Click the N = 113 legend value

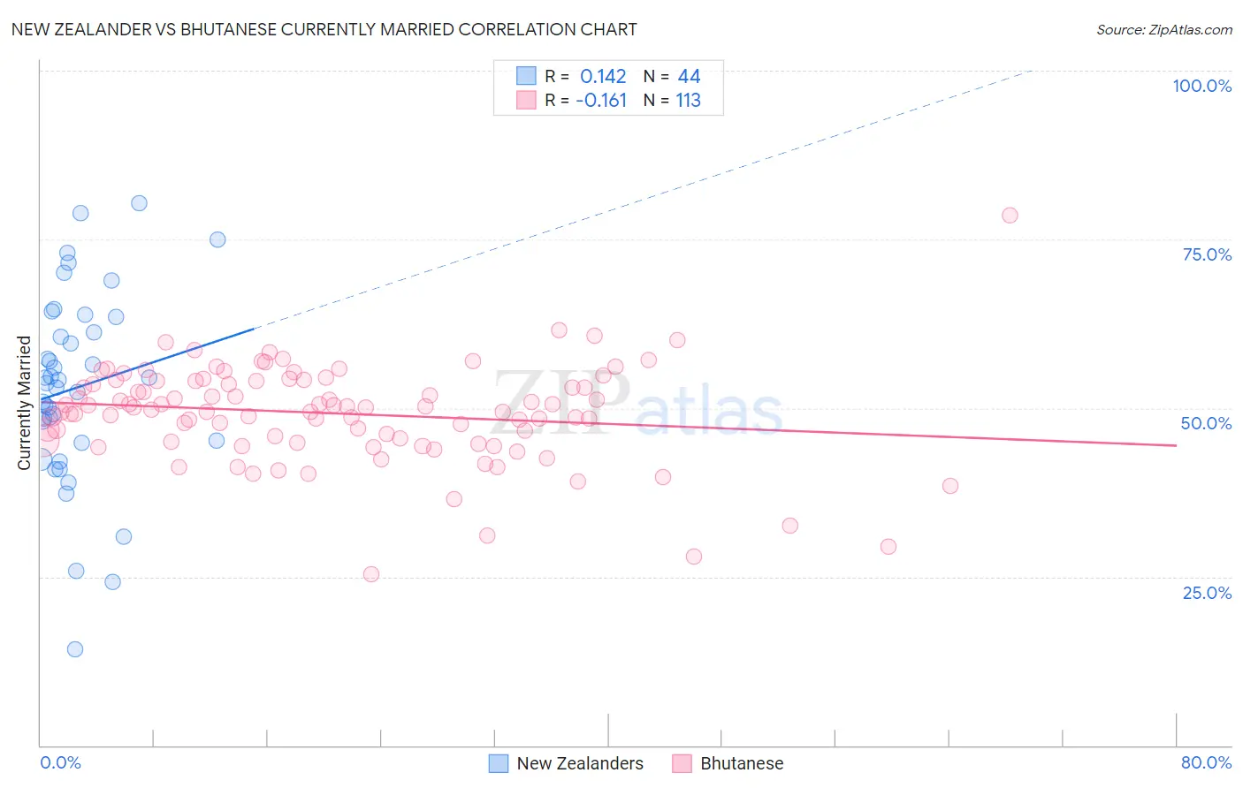[672, 100]
